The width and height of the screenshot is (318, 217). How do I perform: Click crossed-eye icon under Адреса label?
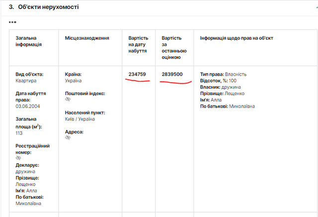click(x=68, y=138)
